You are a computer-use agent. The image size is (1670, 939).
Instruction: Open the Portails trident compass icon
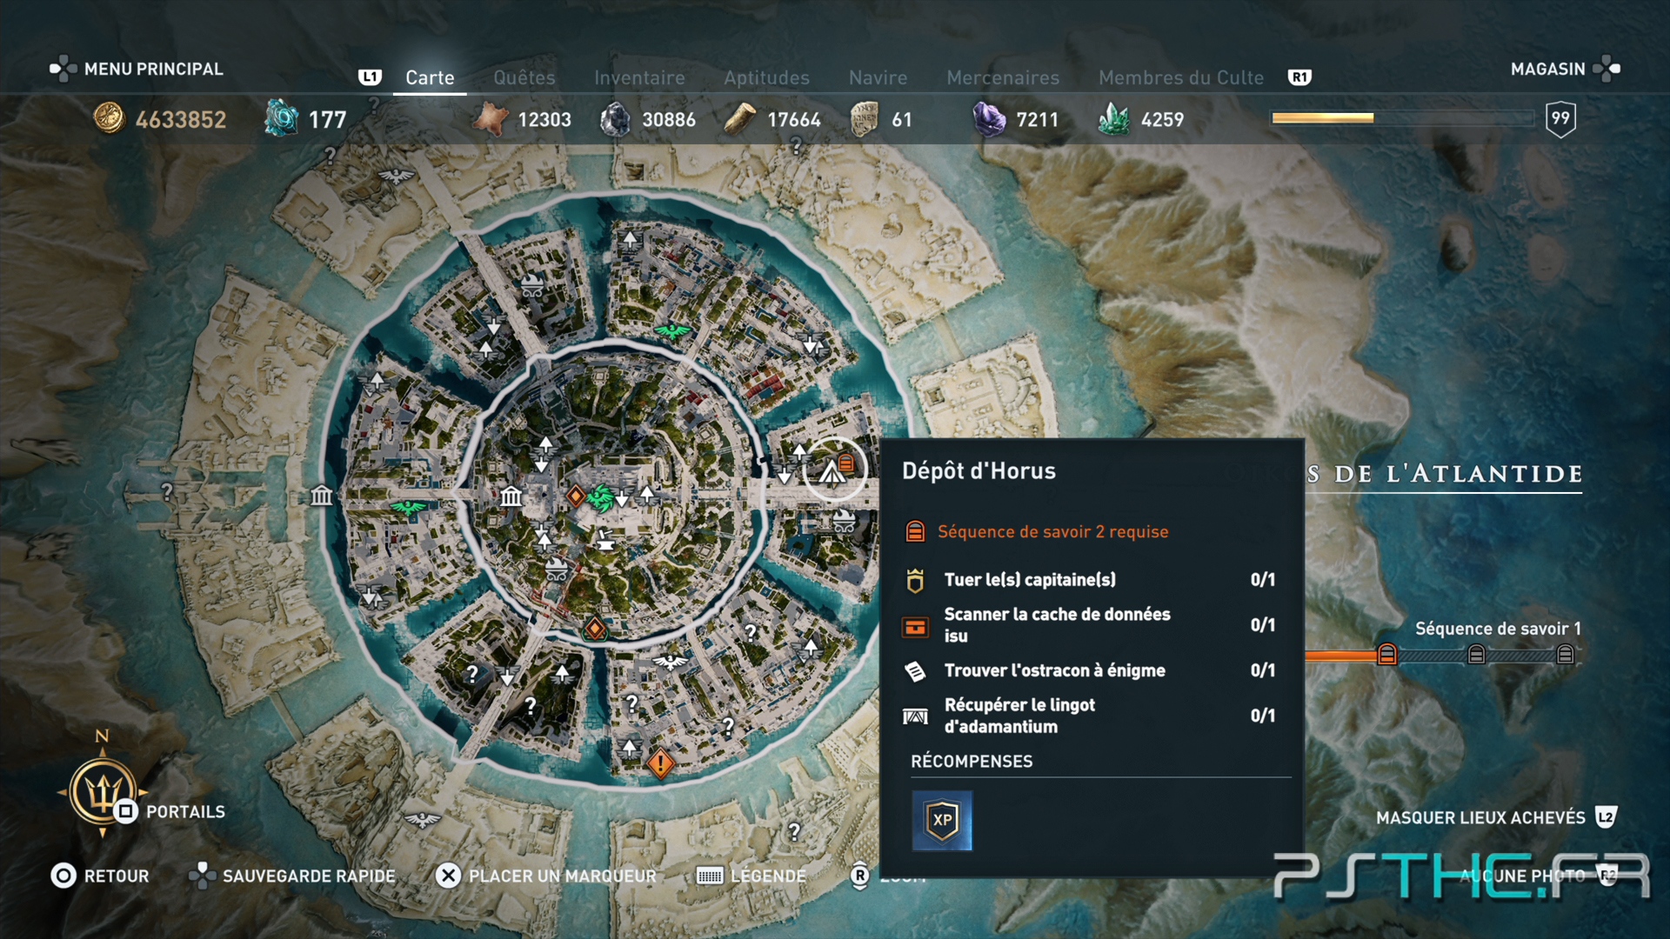point(103,793)
